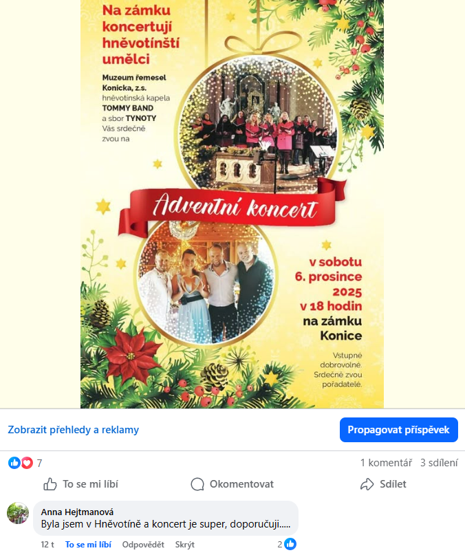Open Anna Hejtmanová's profile picture
The width and height of the screenshot is (465, 555).
click(x=18, y=513)
